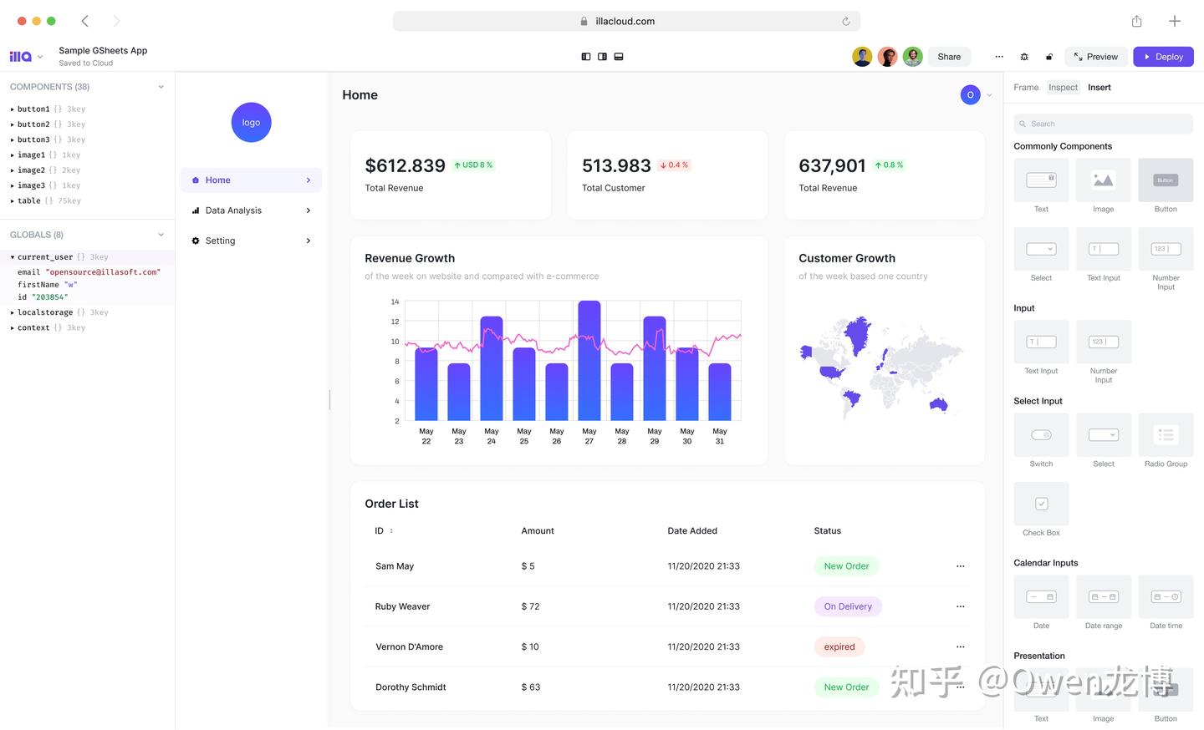Viewport: 1204px width, 730px height.
Task: Open the debug (bug) icon in toolbar
Action: tap(1024, 56)
